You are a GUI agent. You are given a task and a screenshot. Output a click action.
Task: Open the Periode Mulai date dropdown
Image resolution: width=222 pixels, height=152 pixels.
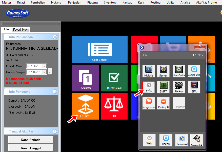pyautogui.click(x=45, y=66)
